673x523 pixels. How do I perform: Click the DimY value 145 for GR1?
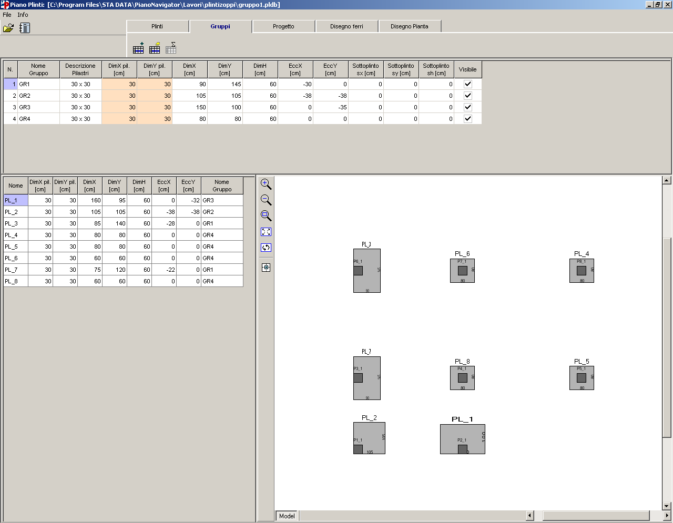pos(225,84)
